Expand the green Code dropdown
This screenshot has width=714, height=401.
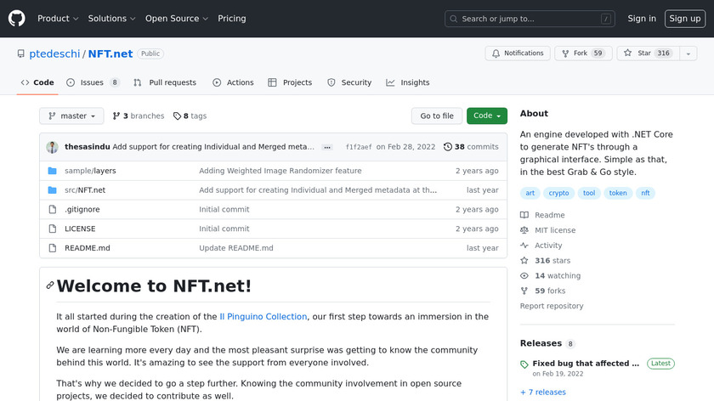[x=486, y=116]
